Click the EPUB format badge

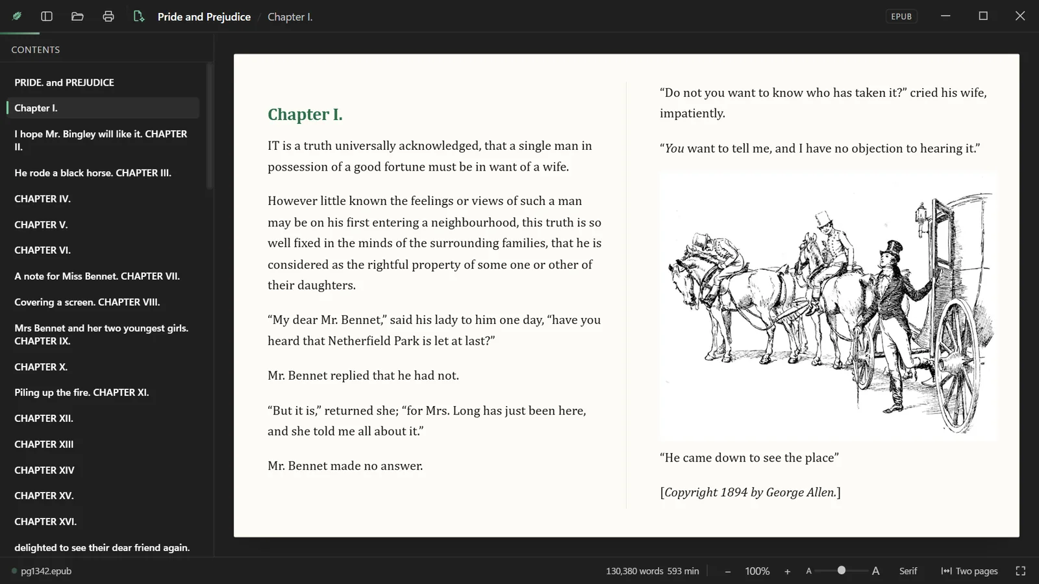click(901, 16)
